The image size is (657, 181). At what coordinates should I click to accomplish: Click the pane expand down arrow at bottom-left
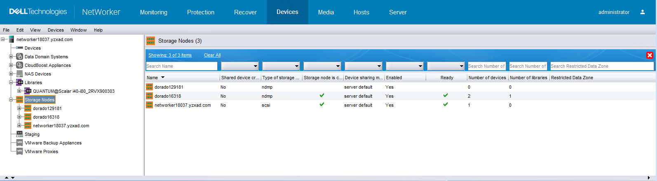[13, 178]
